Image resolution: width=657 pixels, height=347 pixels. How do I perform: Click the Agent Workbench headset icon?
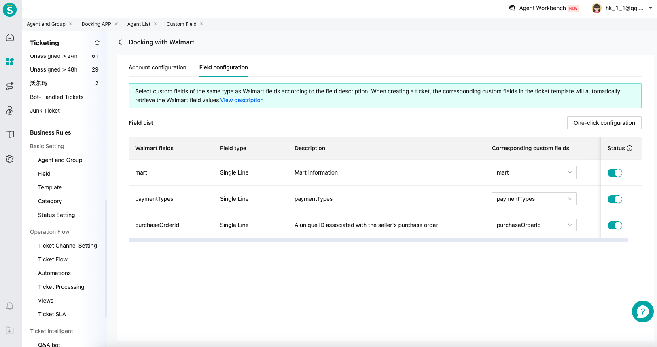[x=512, y=8]
